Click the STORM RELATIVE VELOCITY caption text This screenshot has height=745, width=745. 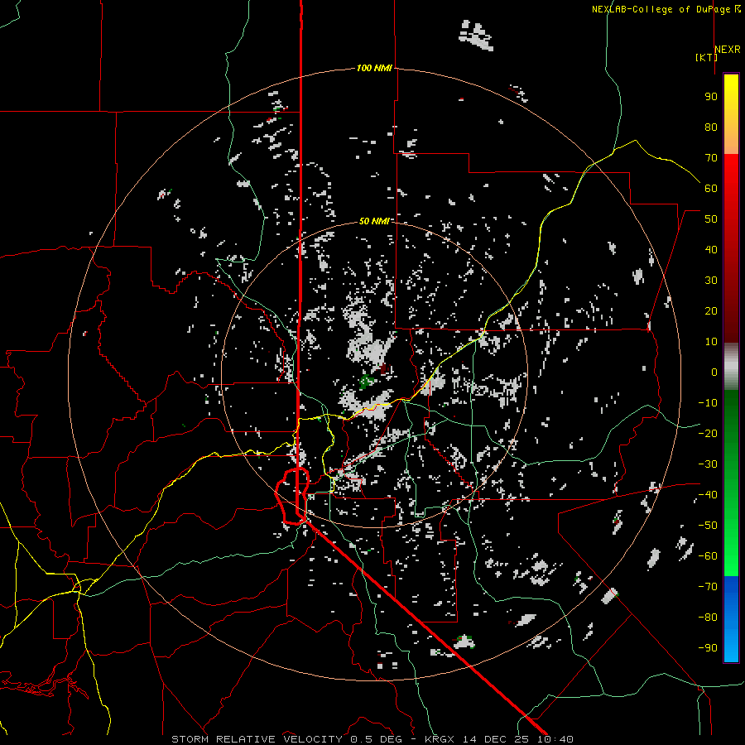pyautogui.click(x=257, y=739)
